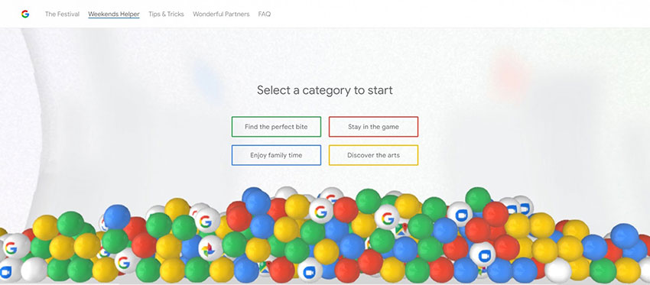Open Wonderful Partners page
The height and width of the screenshot is (285, 650).
[x=221, y=14]
